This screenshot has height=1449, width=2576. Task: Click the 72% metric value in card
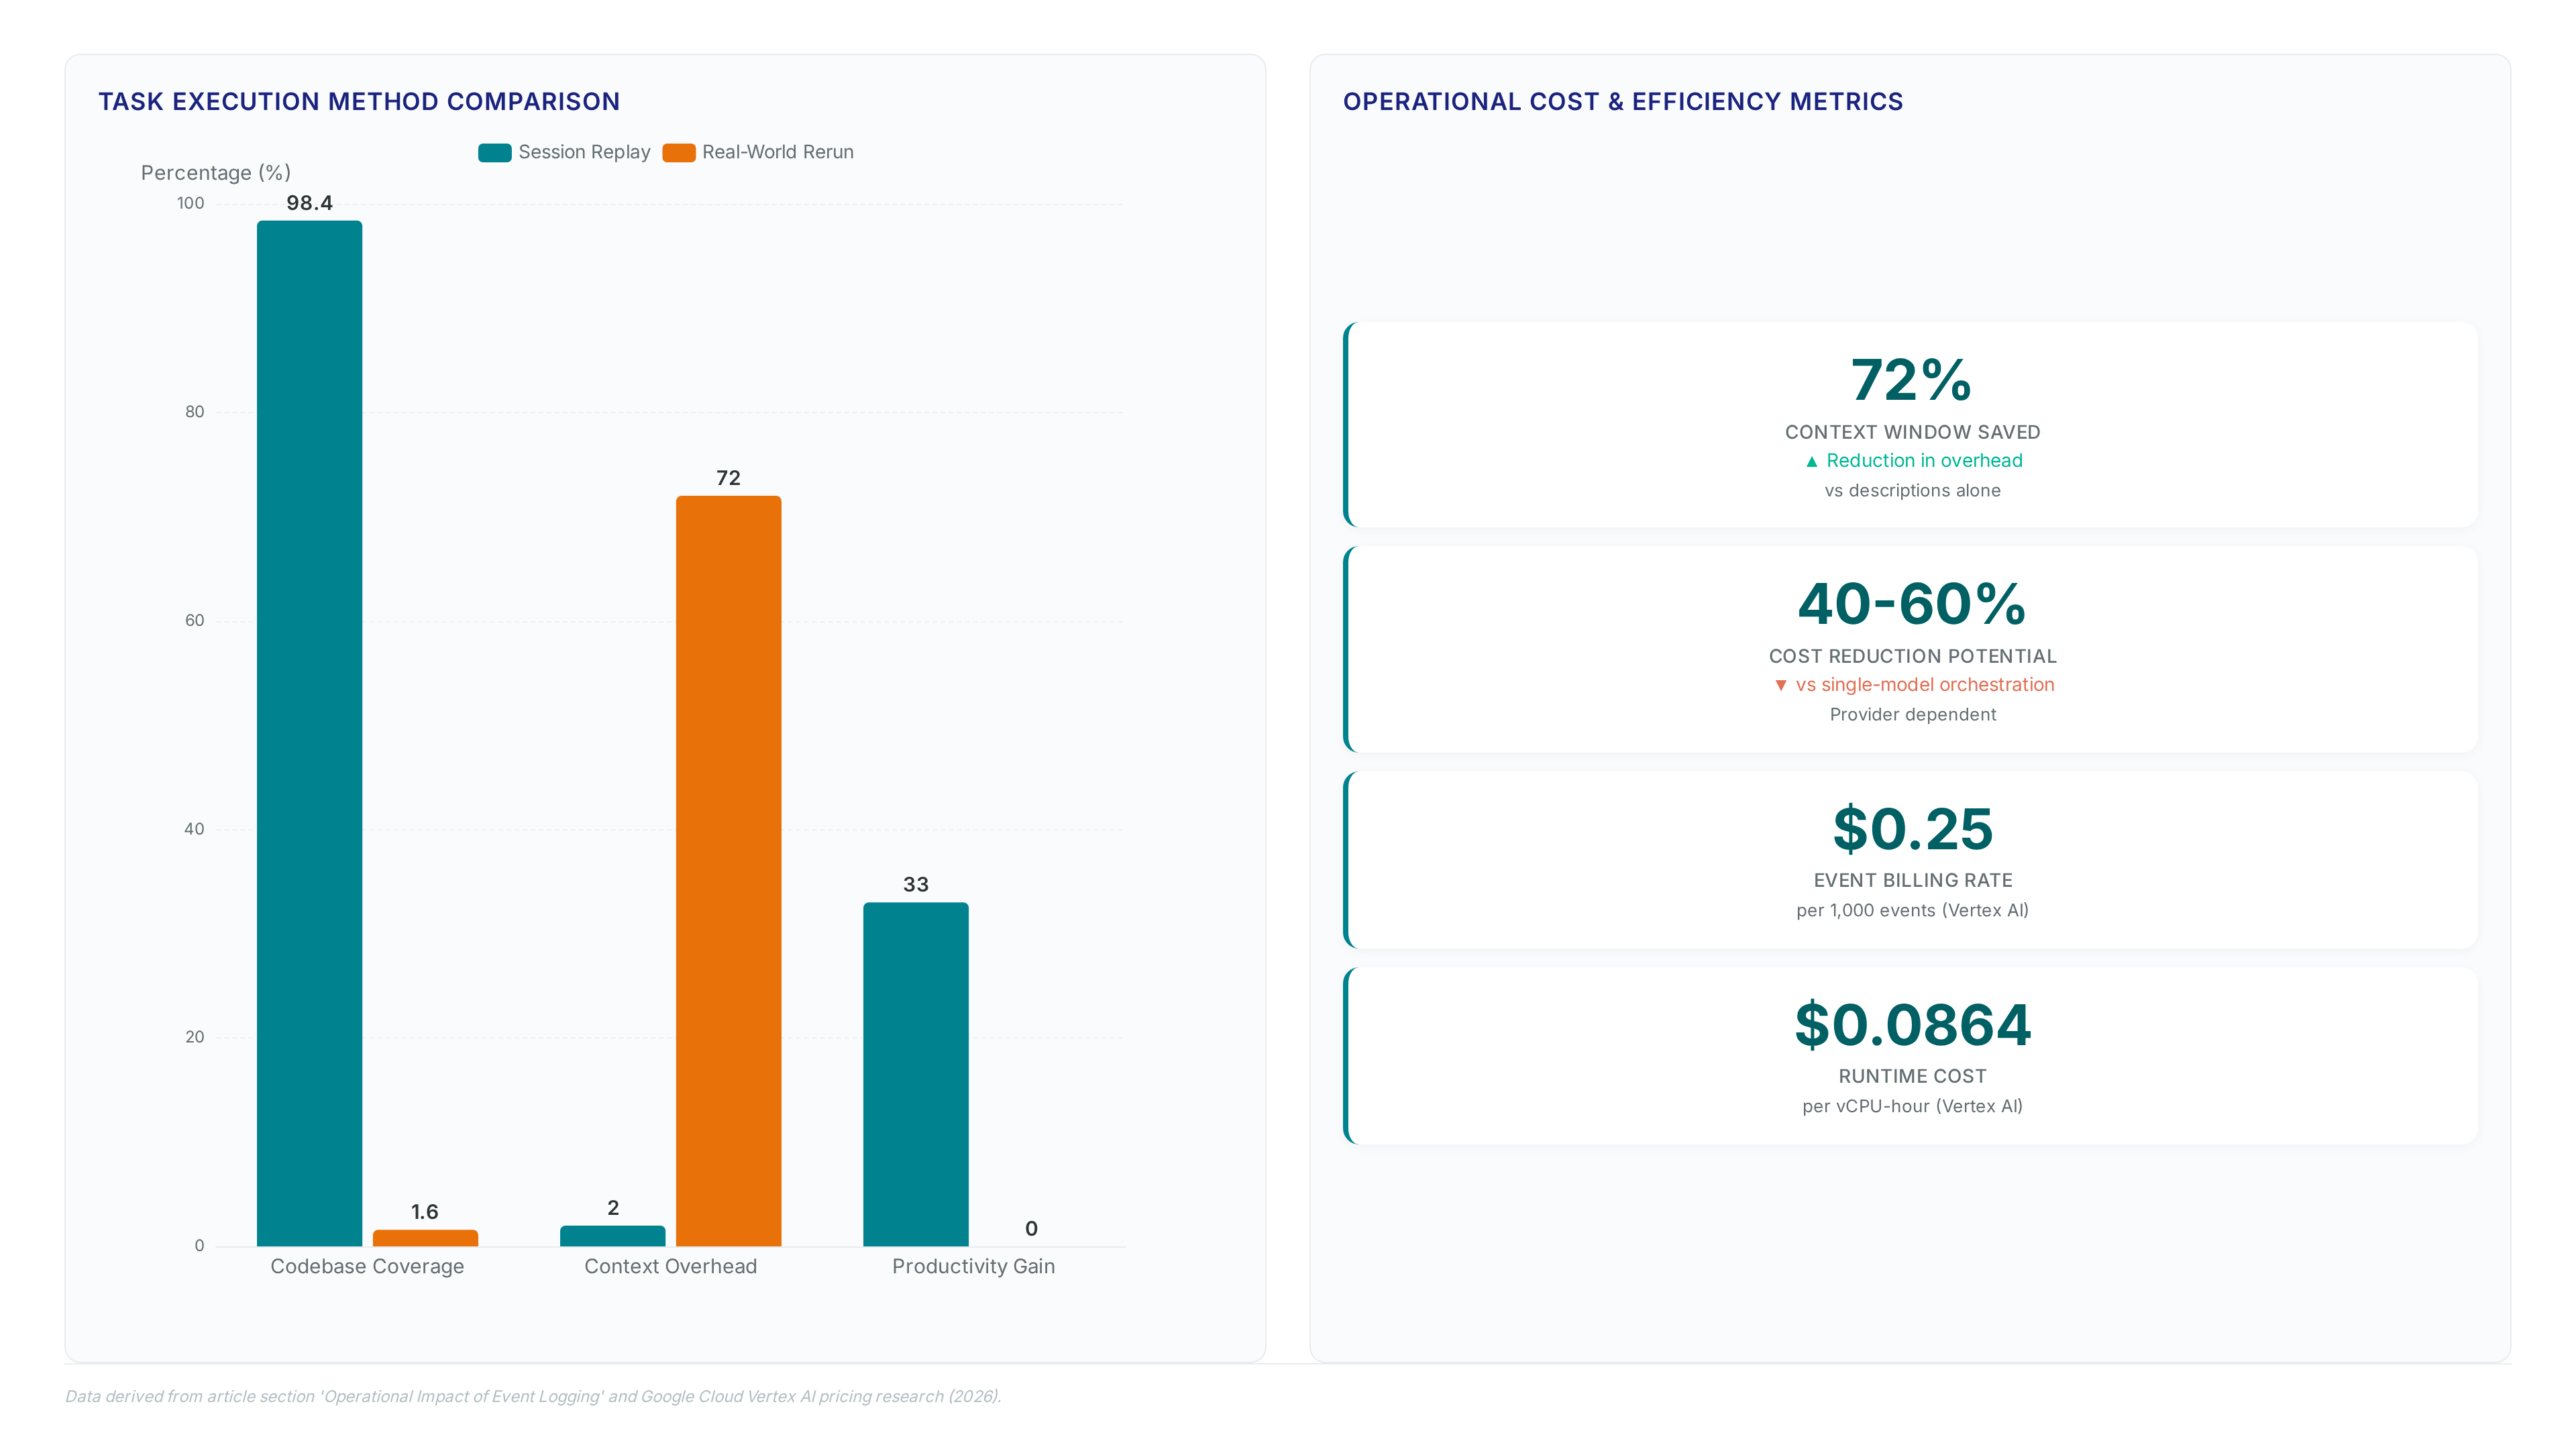[x=1911, y=380]
